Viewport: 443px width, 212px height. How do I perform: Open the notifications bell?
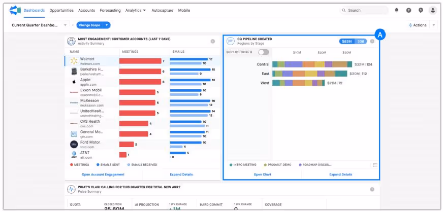(x=397, y=10)
